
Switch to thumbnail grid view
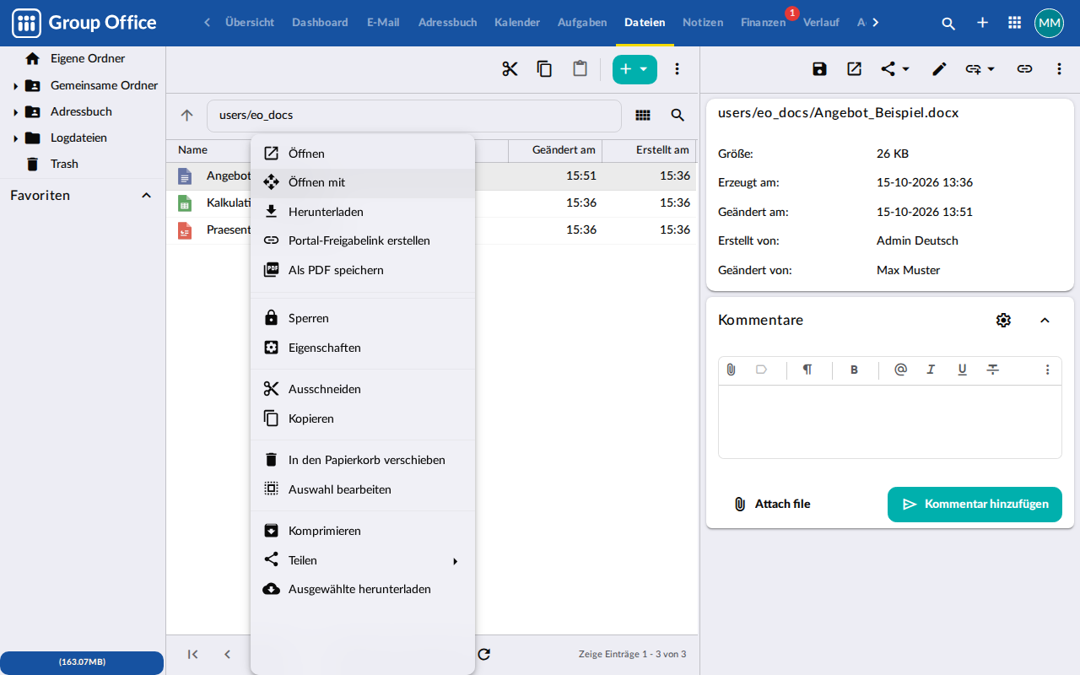point(643,116)
